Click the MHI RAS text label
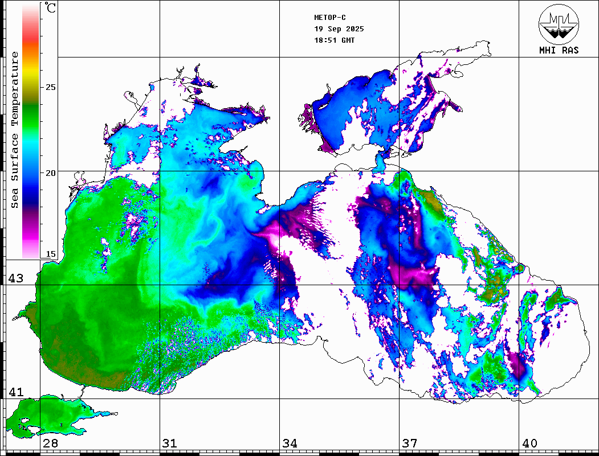This screenshot has height=456, width=599. [x=559, y=51]
